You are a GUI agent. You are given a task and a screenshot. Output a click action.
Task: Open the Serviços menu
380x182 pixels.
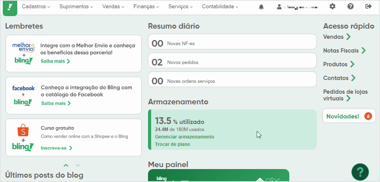(181, 7)
